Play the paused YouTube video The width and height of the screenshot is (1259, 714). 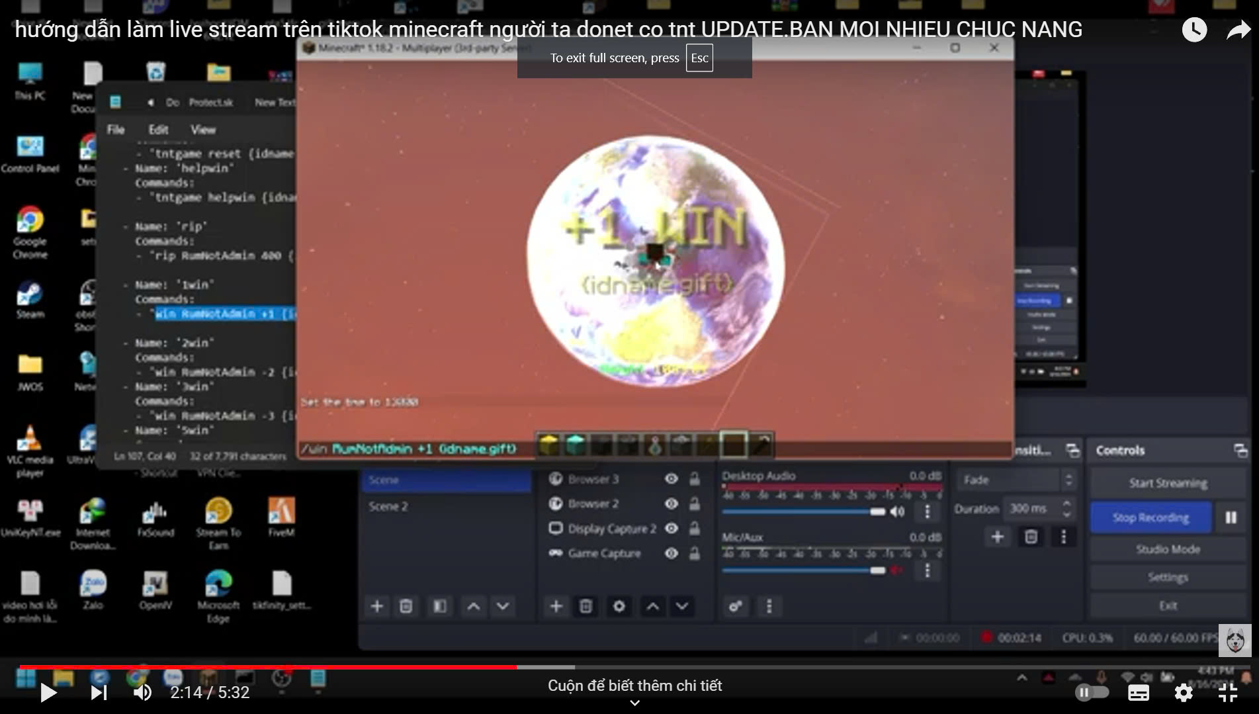pos(48,693)
